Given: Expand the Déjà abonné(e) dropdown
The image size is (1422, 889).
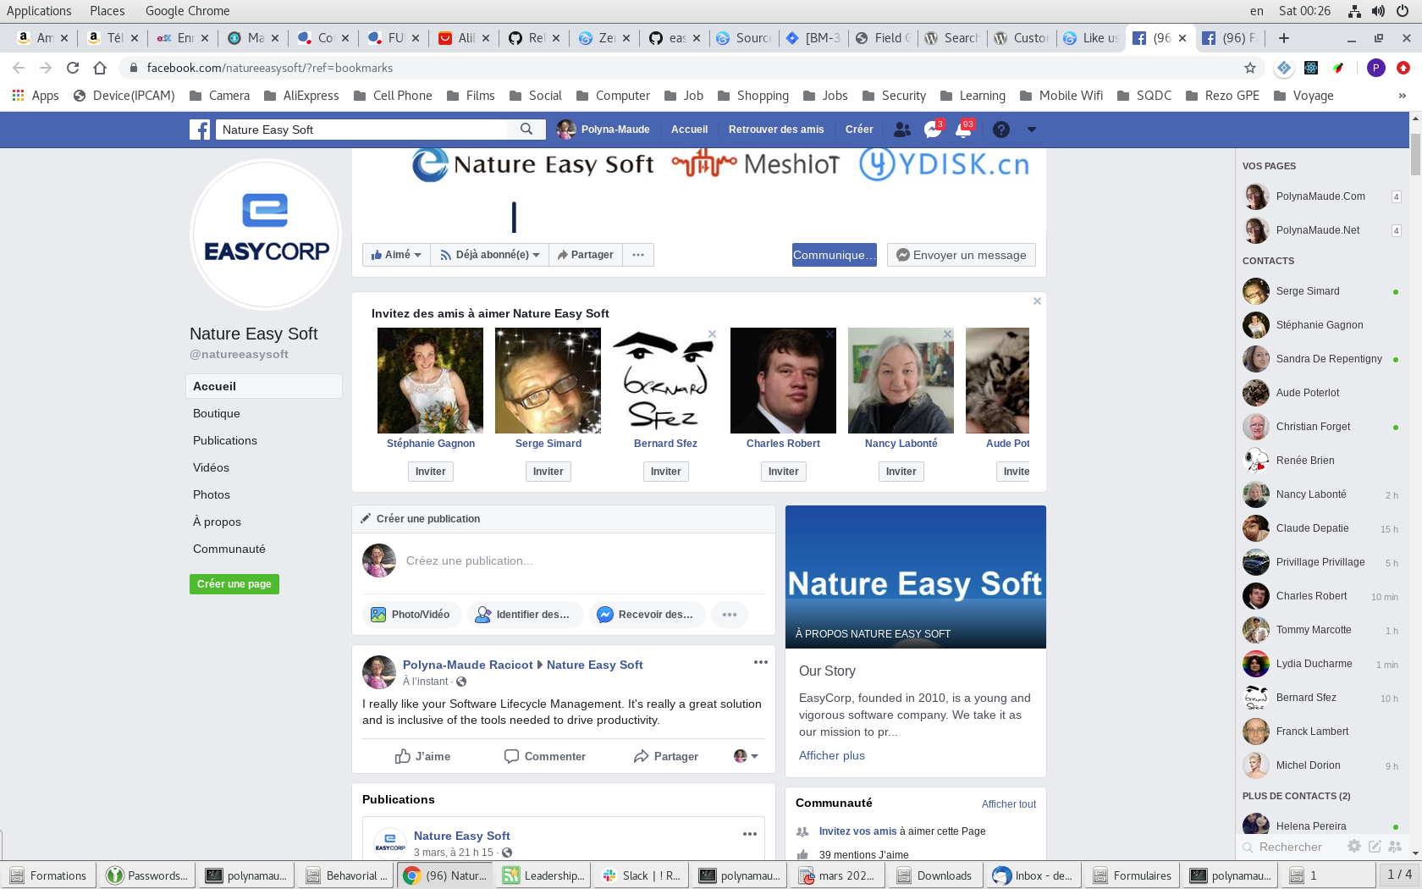Looking at the screenshot, I should click(490, 255).
